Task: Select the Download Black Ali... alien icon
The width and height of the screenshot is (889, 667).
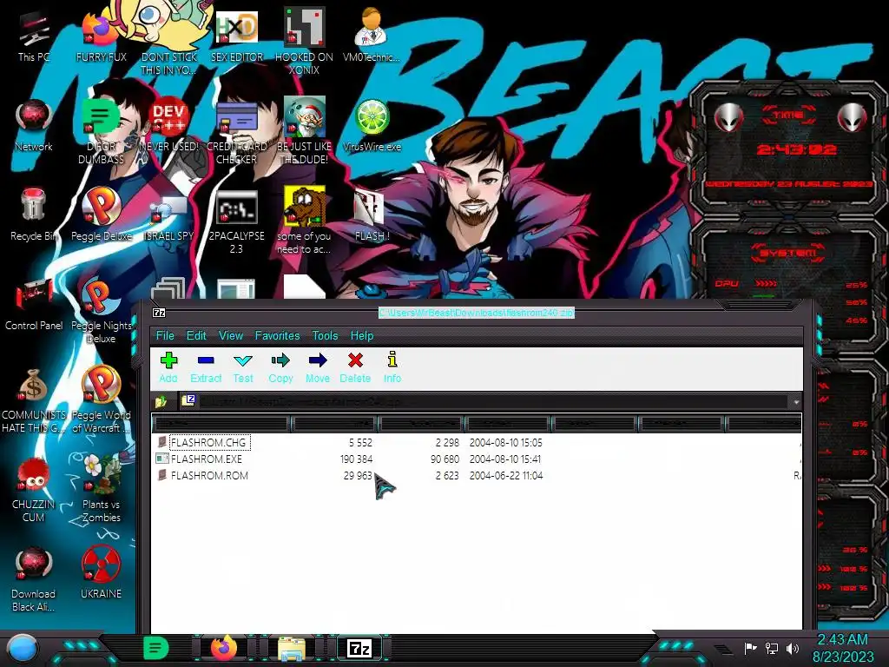Action: point(34,579)
